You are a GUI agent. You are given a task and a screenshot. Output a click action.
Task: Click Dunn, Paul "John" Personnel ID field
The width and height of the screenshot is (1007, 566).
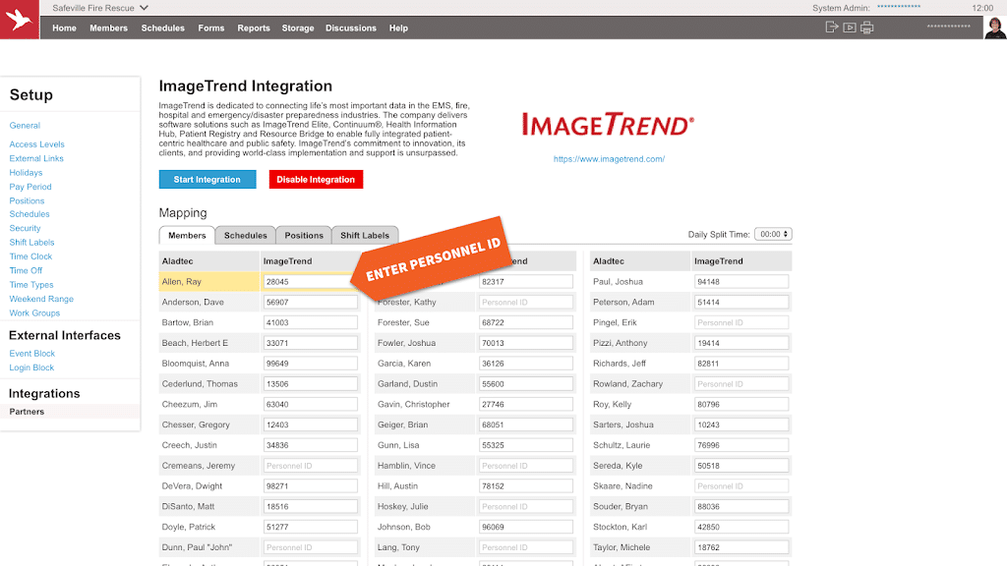310,547
